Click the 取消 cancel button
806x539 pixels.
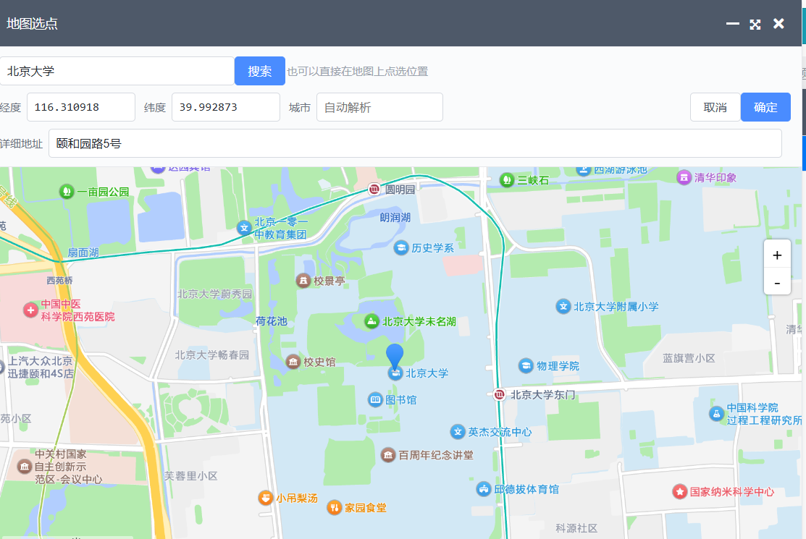tap(715, 107)
